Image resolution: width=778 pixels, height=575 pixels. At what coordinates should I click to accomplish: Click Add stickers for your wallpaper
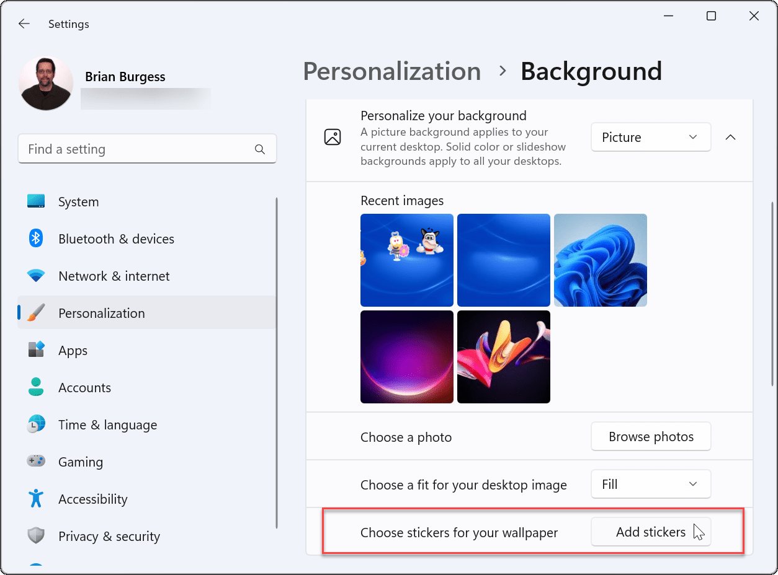(x=650, y=532)
